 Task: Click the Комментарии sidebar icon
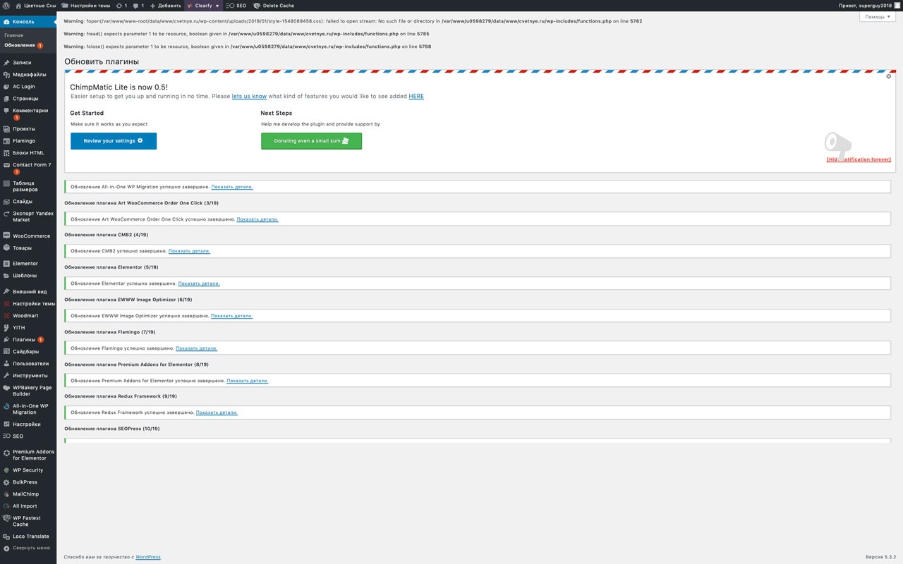(x=6, y=111)
